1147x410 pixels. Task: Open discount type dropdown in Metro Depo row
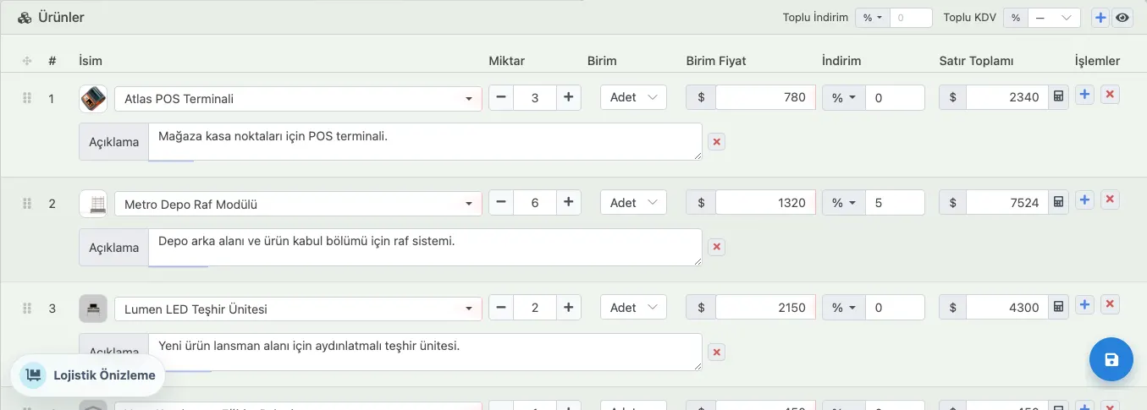[843, 202]
